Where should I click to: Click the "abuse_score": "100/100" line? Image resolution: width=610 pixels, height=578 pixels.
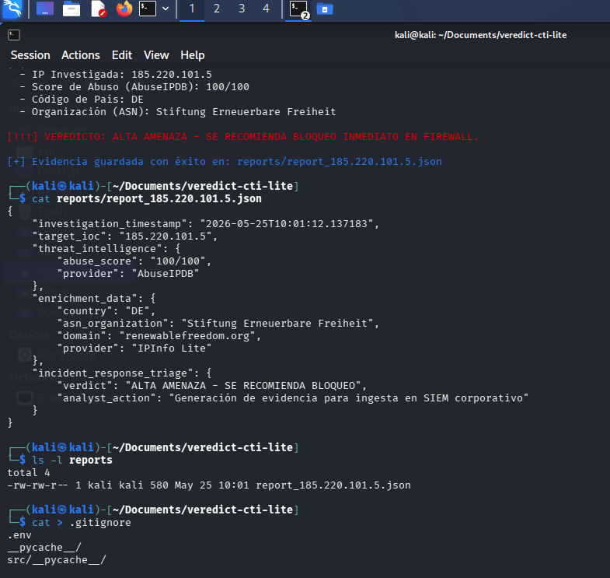[x=134, y=261]
